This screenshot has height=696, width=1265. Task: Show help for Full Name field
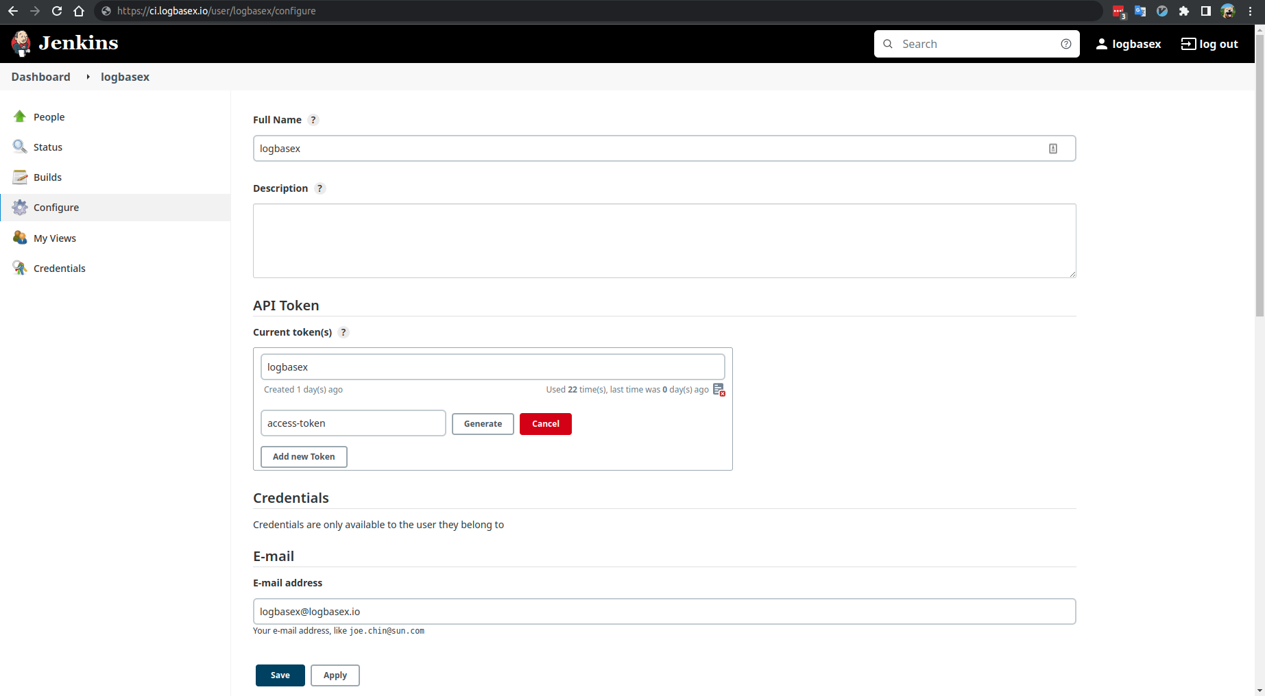[313, 120]
